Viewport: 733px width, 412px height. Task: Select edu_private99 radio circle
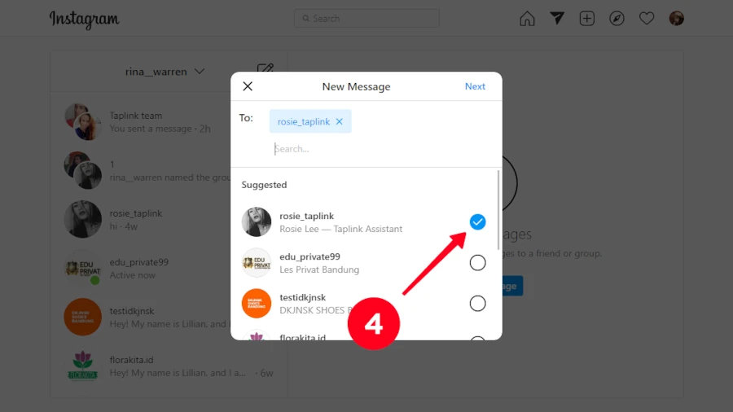tap(477, 262)
